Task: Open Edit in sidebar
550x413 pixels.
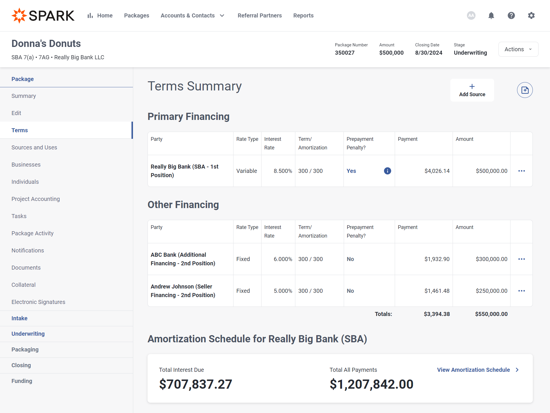Action: 66,113
